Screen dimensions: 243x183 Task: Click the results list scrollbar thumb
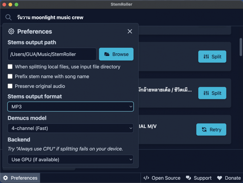(x=241, y=47)
